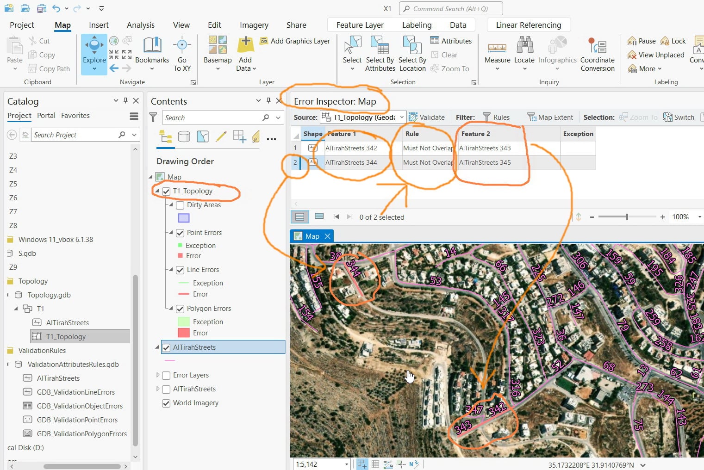Click the Polygon Errors red Error swatch
The image size is (704, 470).
[184, 333]
